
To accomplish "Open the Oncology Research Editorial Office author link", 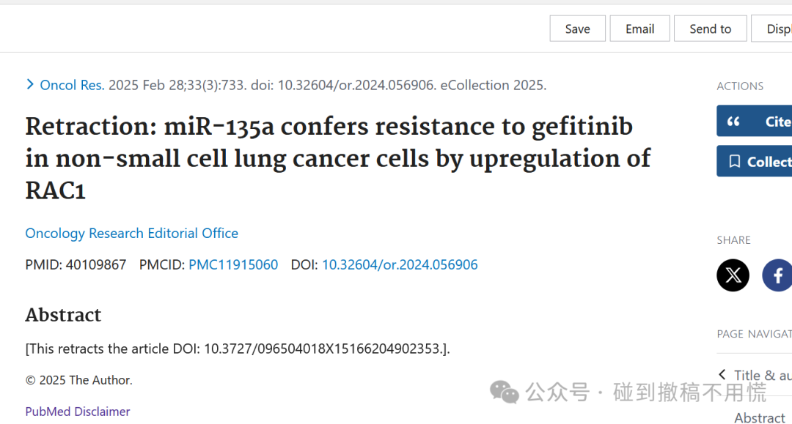I will click(132, 234).
